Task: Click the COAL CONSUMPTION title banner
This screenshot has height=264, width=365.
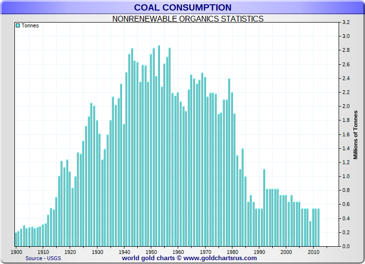Action: pyautogui.click(x=182, y=8)
